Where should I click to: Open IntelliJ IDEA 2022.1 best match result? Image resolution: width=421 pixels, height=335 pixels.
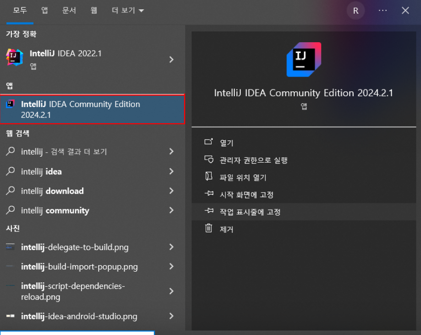92,59
